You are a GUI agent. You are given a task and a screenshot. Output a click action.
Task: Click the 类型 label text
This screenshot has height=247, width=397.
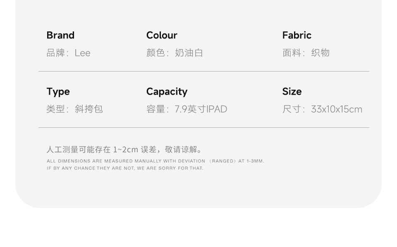point(56,109)
